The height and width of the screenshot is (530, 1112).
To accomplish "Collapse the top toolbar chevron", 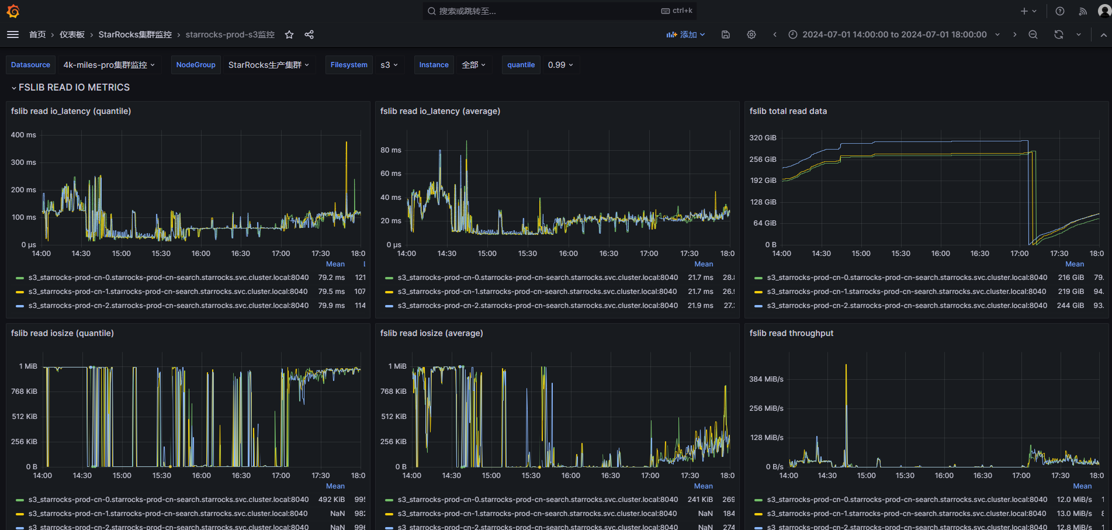I will point(1103,34).
